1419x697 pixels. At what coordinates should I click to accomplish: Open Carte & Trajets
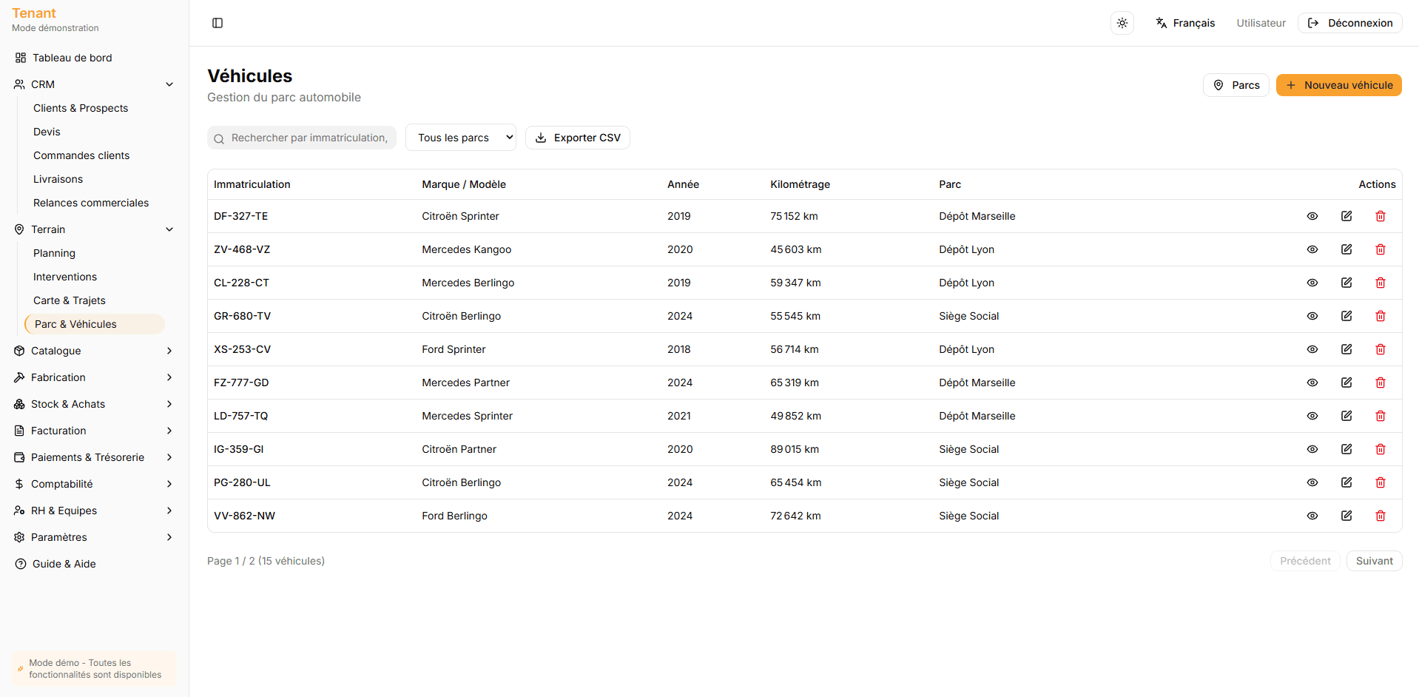(70, 300)
